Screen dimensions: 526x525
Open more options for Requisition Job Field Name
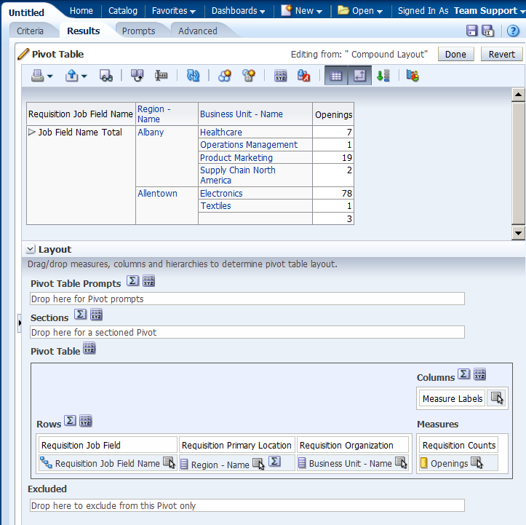(169, 462)
